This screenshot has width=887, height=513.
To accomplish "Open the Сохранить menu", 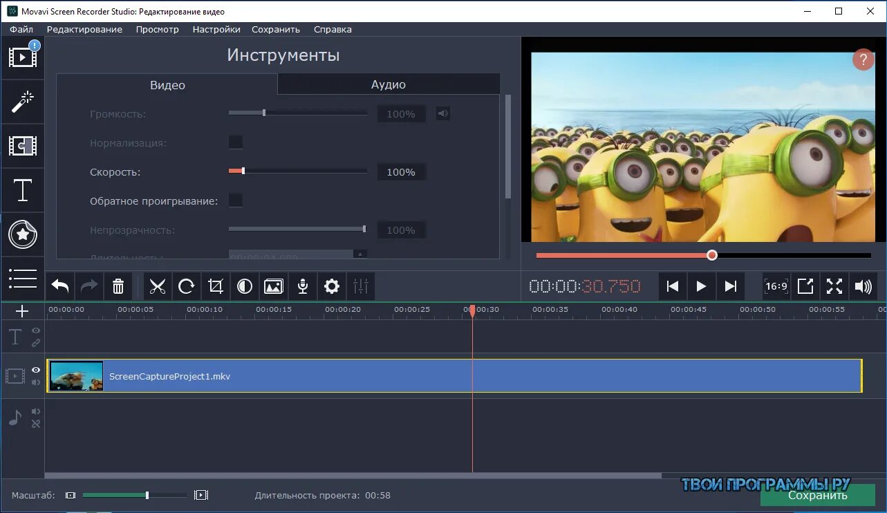I will click(x=276, y=29).
